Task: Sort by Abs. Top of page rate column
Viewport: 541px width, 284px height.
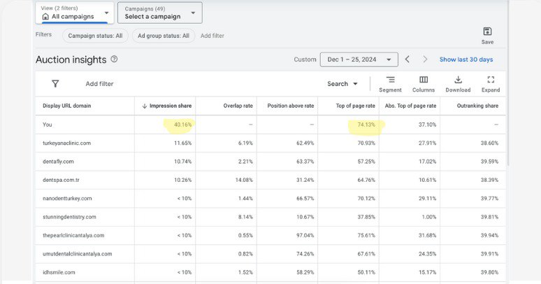Action: (410, 106)
